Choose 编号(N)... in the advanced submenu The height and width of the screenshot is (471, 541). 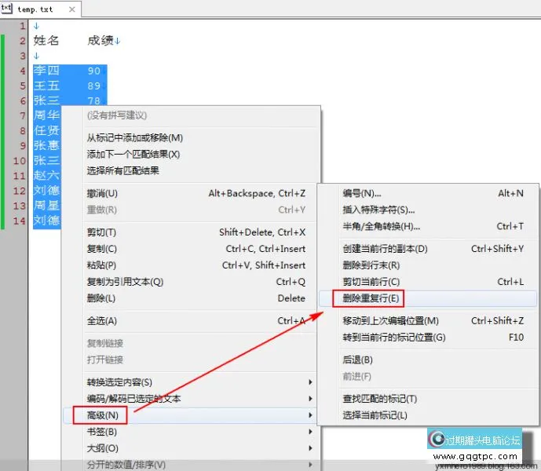coord(428,193)
